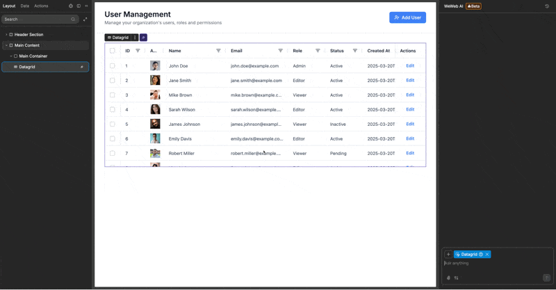
Task: Click Emily Davis's avatar thumbnail
Action: [x=155, y=138]
